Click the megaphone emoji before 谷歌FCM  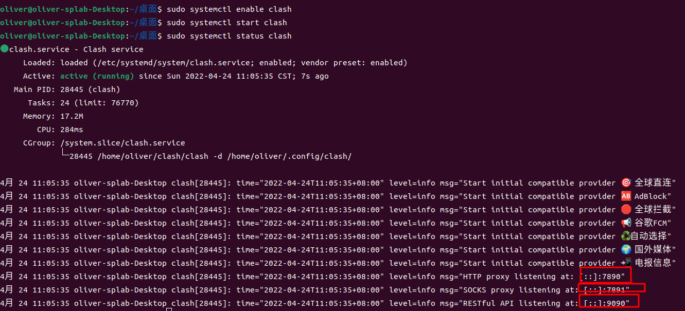click(626, 223)
